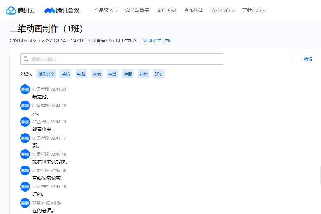Select the 腾讯会议 keyword tag
Screen dimensions: 321x214
[x=46, y=74]
